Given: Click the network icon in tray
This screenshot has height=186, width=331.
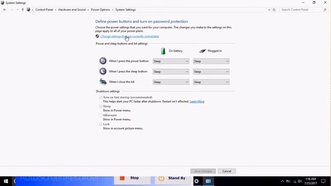Looking at the screenshot, I should (294, 181).
